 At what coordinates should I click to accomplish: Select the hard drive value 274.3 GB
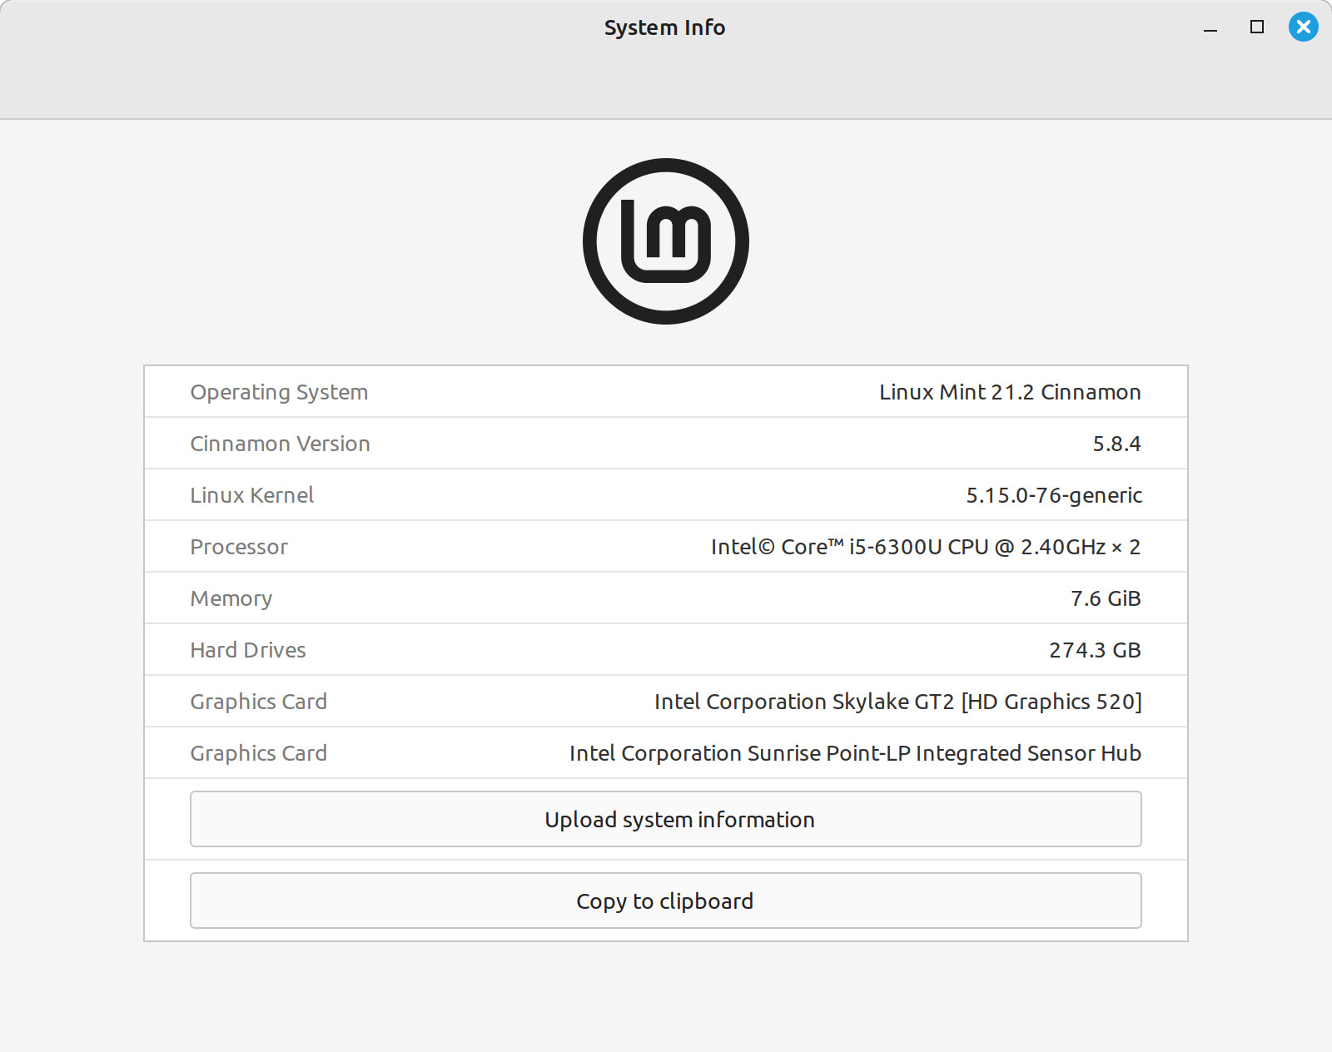pos(1095,650)
